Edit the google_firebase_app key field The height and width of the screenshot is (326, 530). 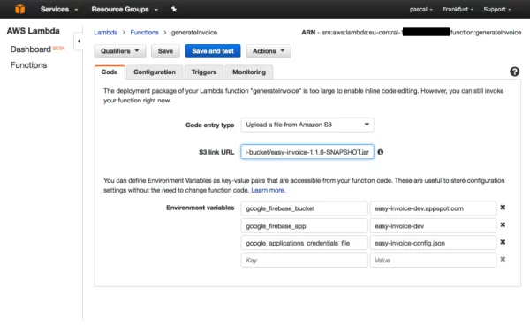point(304,225)
